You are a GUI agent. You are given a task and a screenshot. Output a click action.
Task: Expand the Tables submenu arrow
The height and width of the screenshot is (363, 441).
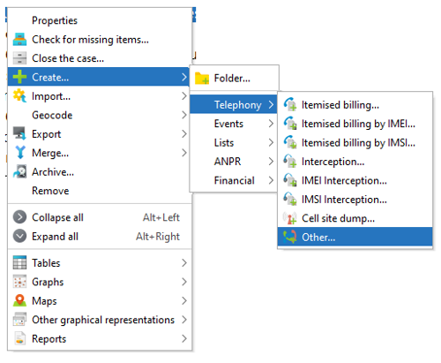[x=184, y=262]
